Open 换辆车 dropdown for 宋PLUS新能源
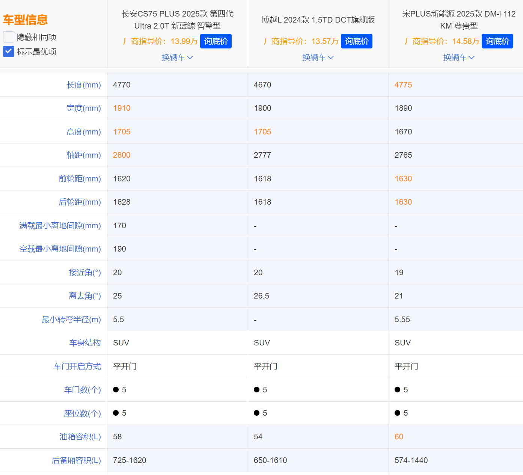The height and width of the screenshot is (475, 523). (459, 57)
